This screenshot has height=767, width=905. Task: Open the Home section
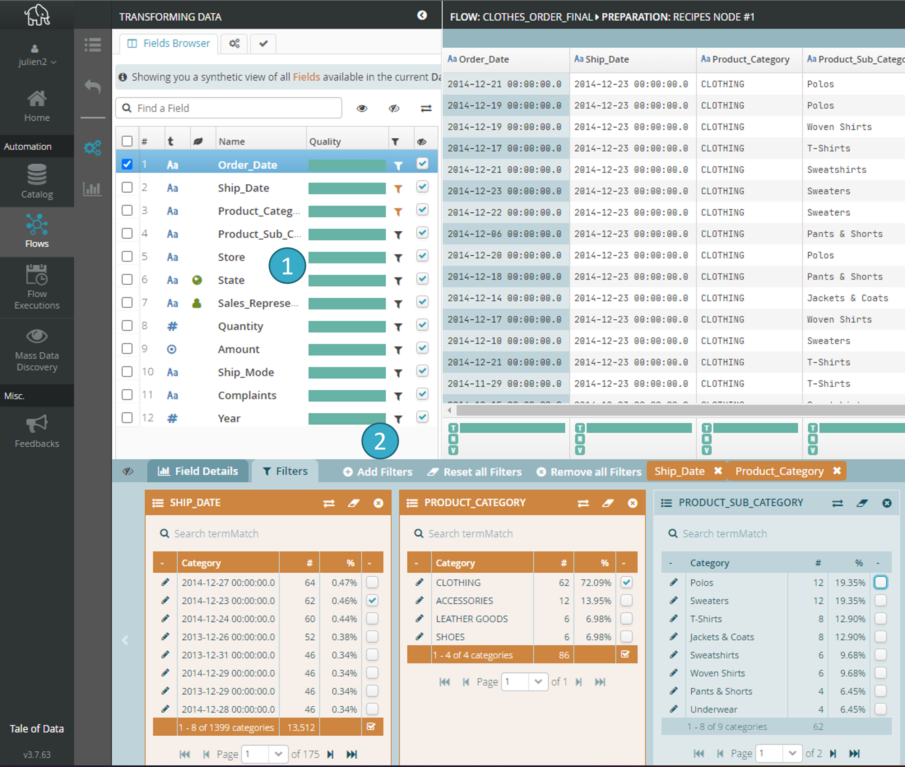(36, 107)
